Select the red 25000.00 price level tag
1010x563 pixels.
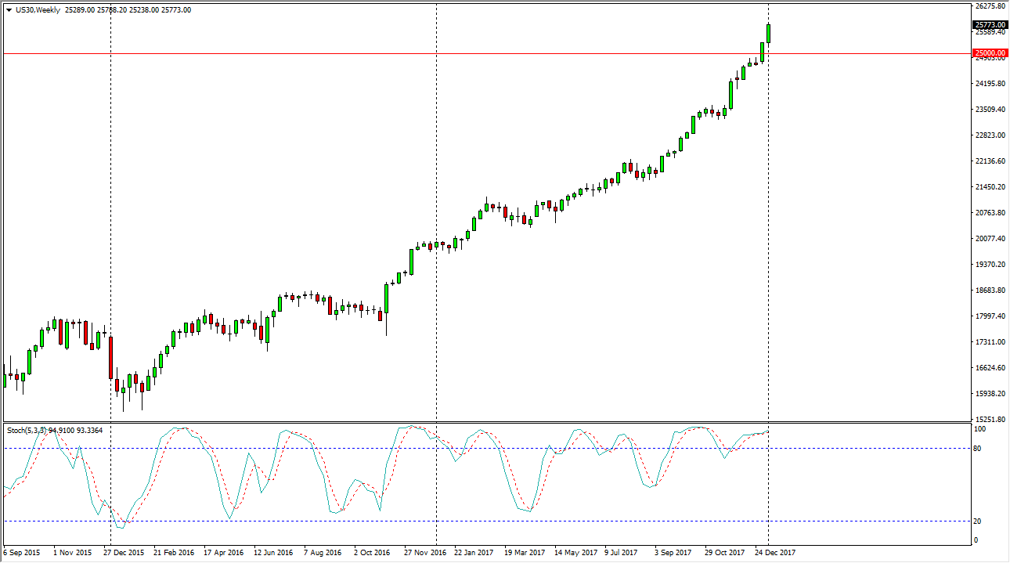[x=990, y=53]
